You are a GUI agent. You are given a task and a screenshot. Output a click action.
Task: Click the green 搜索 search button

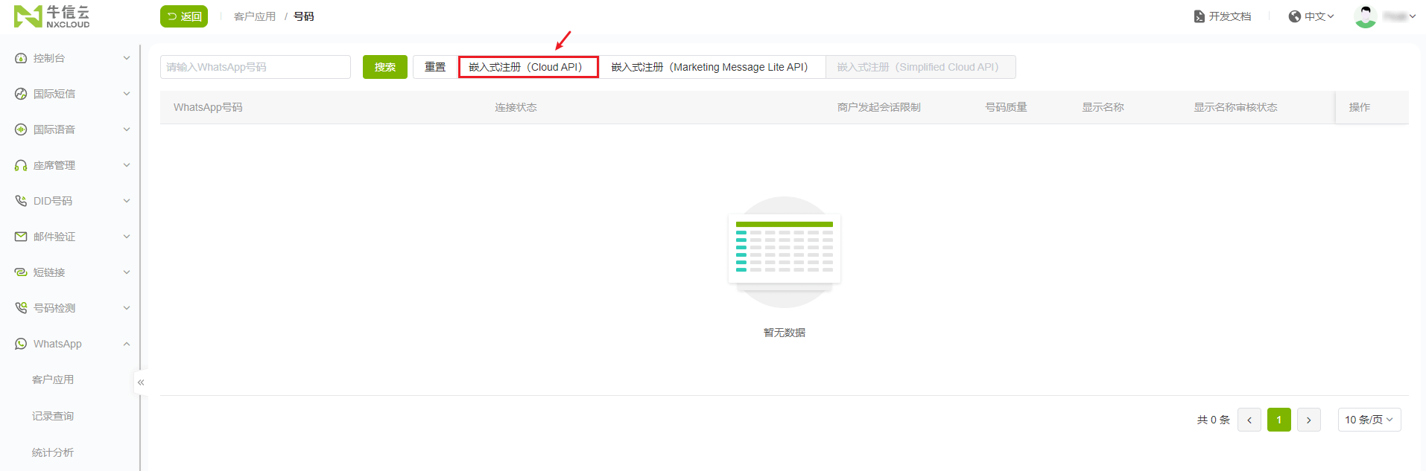click(385, 67)
